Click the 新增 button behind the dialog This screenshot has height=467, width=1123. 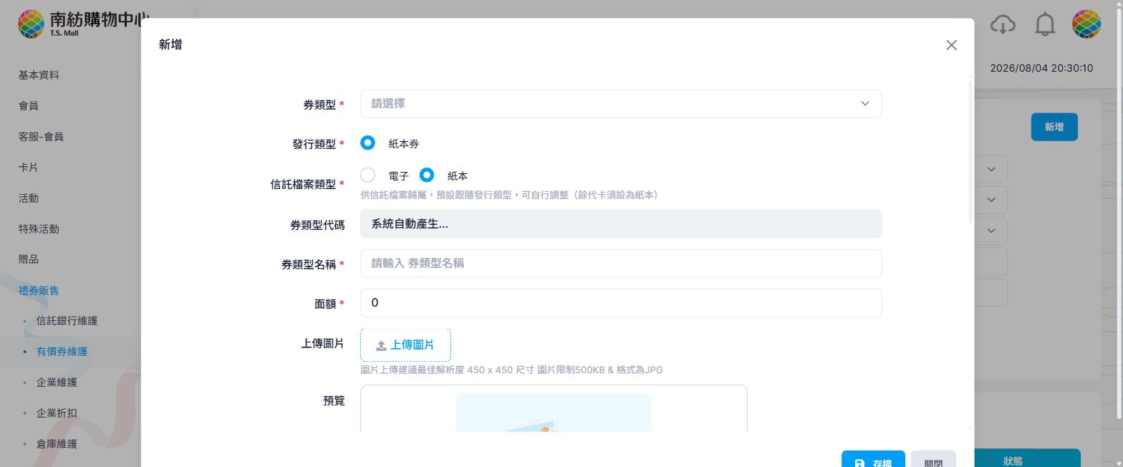click(x=1054, y=127)
